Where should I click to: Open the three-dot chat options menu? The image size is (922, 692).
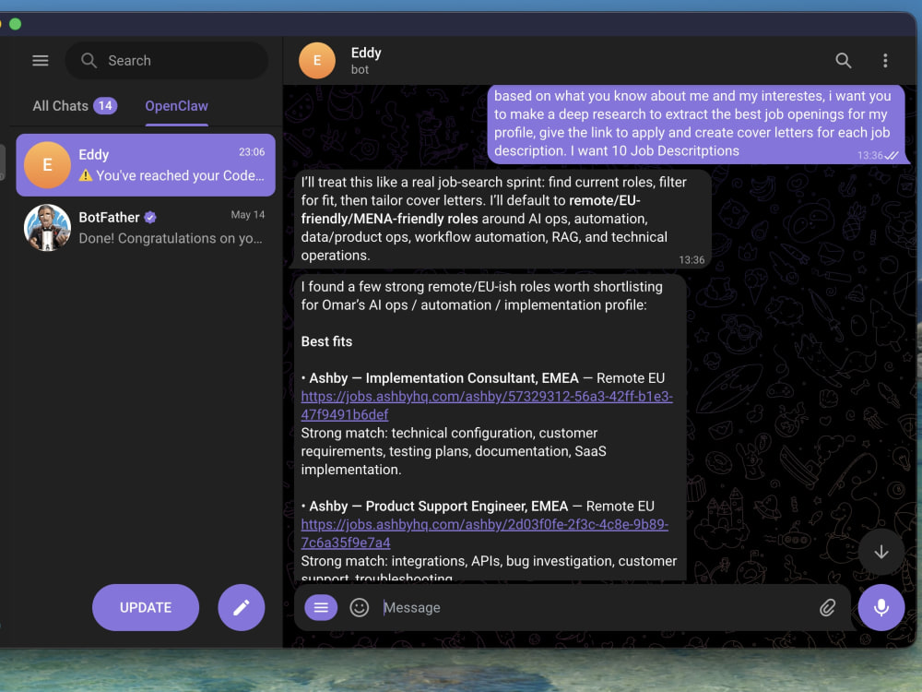[885, 61]
